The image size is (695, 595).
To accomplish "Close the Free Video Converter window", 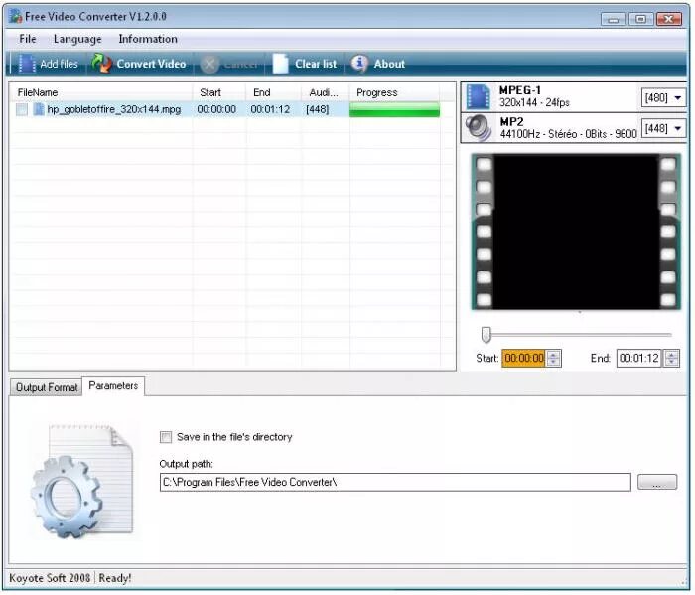I will [x=669, y=19].
